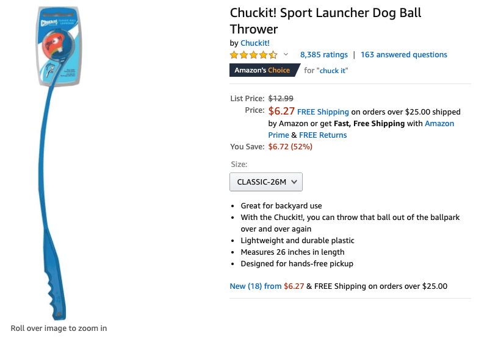
Task: Click the "Roll over image to zoom in" caption
Action: pyautogui.click(x=59, y=328)
